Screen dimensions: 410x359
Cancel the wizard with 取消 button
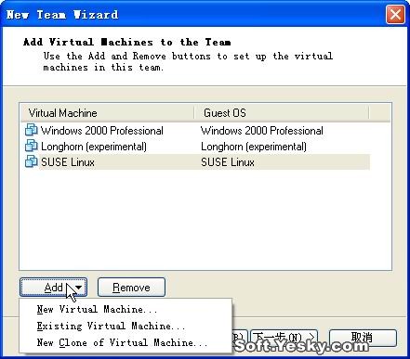[x=363, y=338]
